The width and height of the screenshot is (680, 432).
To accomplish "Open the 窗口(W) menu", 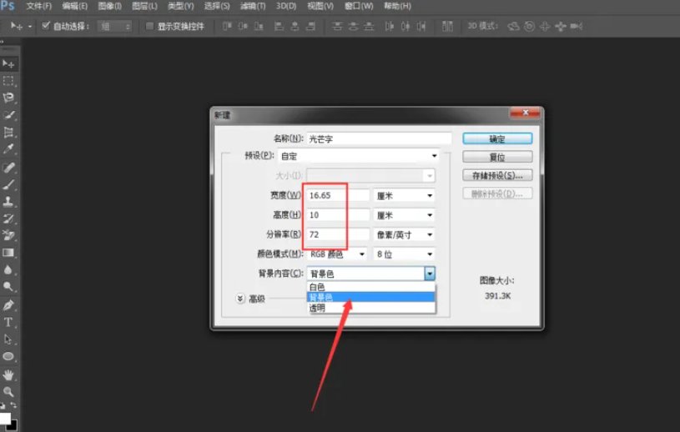I will pos(359,6).
